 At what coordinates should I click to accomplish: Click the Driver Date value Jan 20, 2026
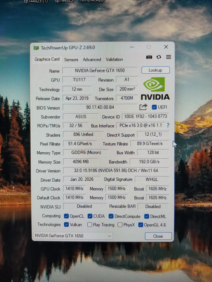coord(82,179)
